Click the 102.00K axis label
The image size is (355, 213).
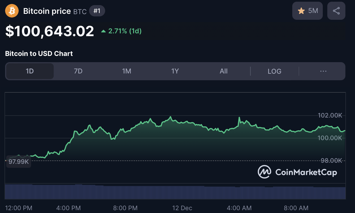coord(330,116)
